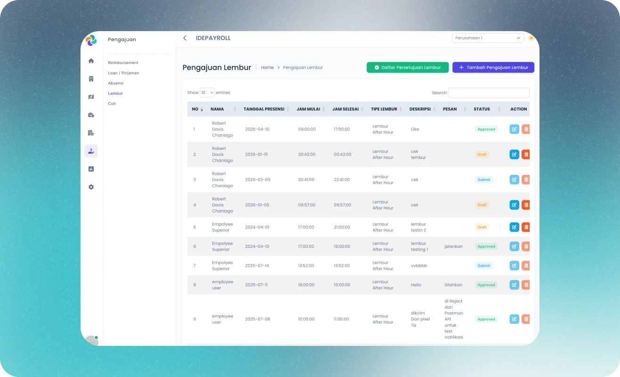Screen dimensions: 620x377
Task: Edit row 6 lembur testing 1
Action: 515,246
